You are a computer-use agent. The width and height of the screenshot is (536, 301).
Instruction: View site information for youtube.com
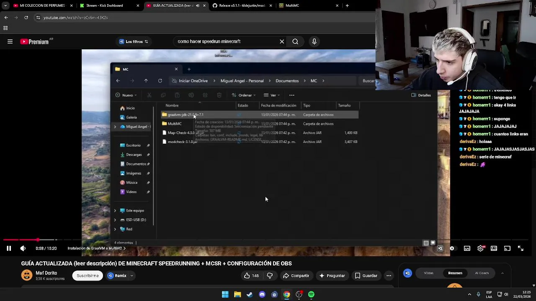pos(38,18)
